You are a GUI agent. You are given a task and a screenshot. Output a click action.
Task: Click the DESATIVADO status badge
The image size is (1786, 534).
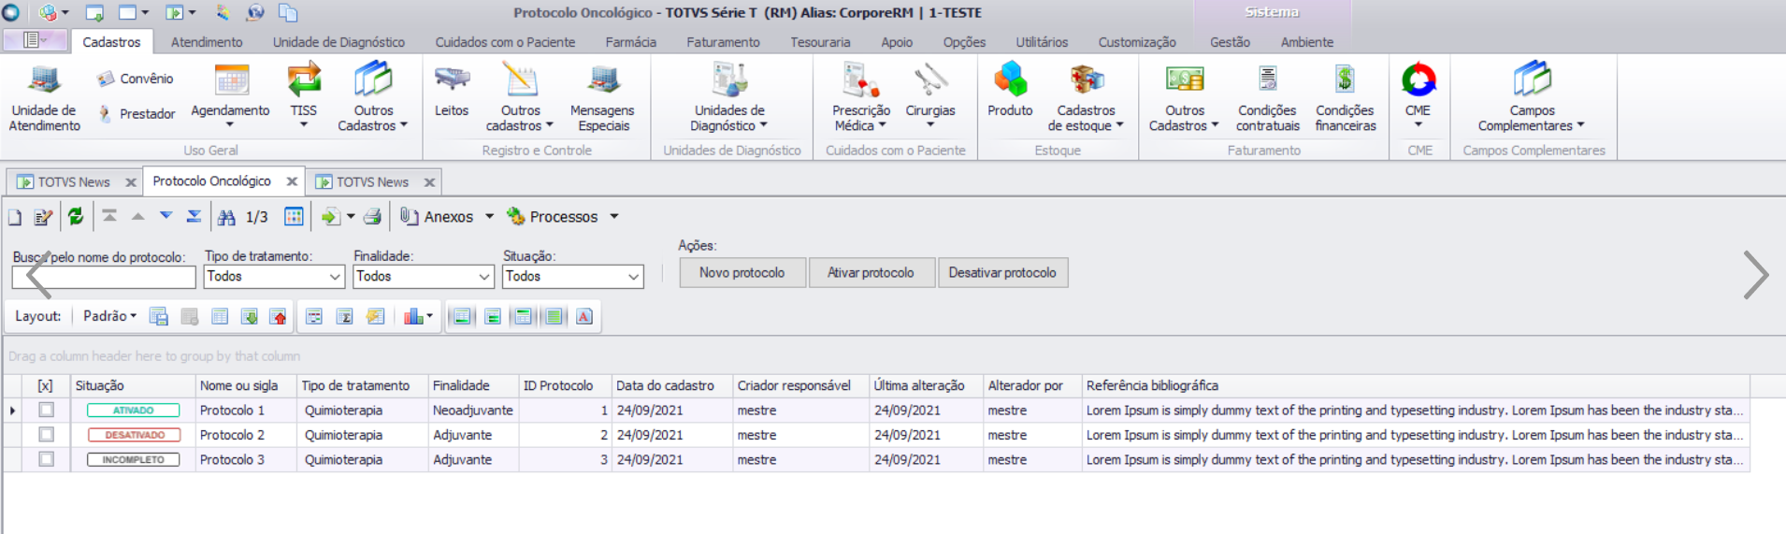(x=134, y=435)
